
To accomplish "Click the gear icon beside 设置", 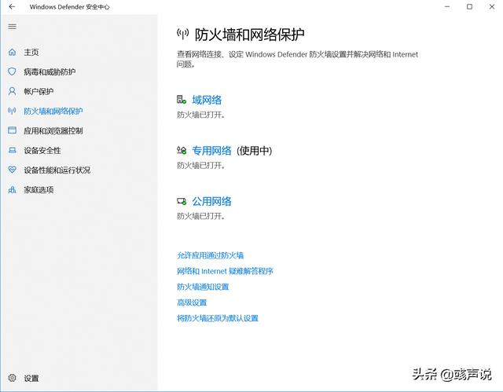I will pyautogui.click(x=13, y=378).
